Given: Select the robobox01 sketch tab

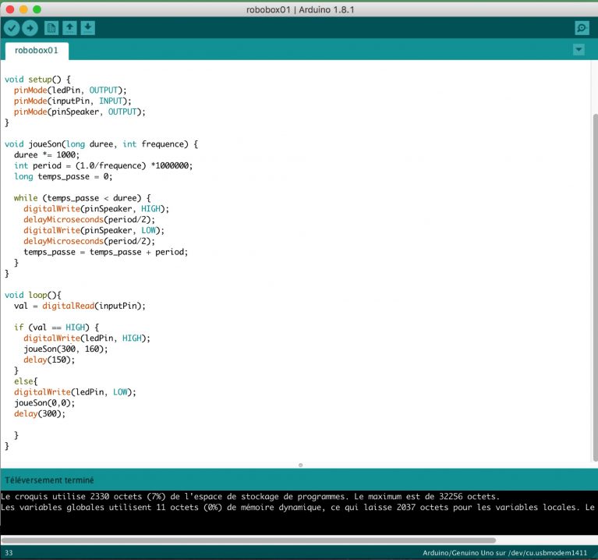Looking at the screenshot, I should click(37, 51).
